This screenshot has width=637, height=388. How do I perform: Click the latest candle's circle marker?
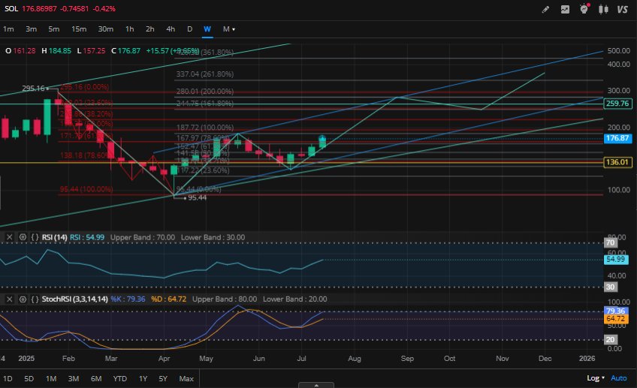[322, 138]
